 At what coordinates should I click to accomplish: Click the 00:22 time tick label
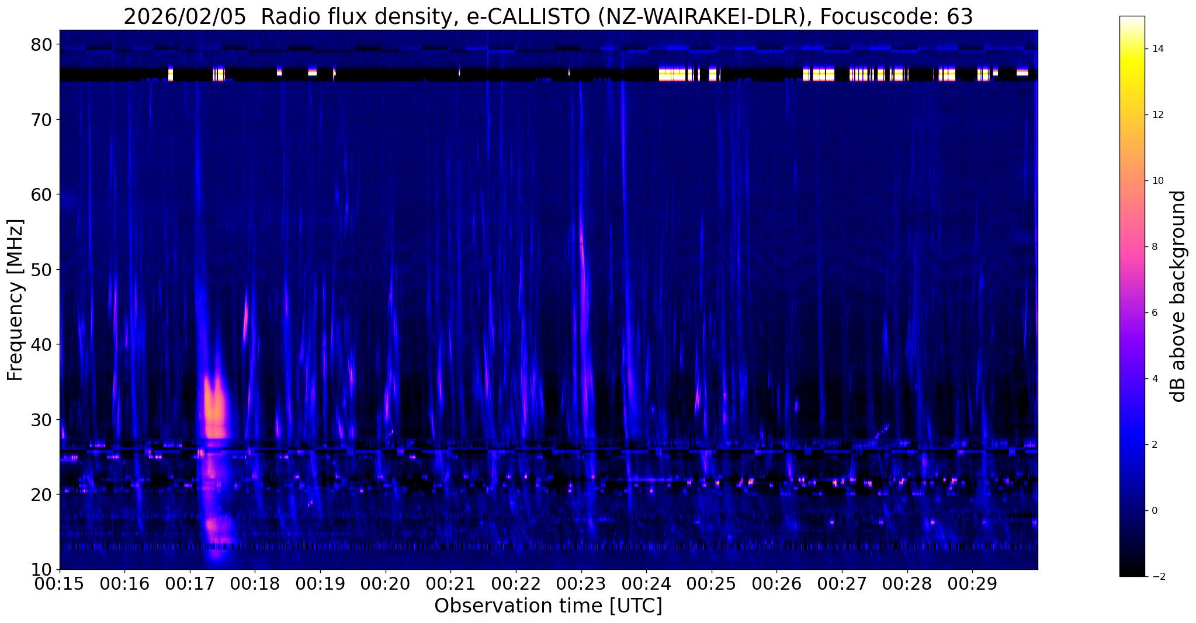(x=516, y=583)
